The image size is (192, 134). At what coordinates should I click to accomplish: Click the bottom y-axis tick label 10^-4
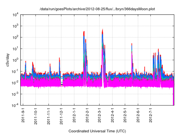[x=15, y=105]
